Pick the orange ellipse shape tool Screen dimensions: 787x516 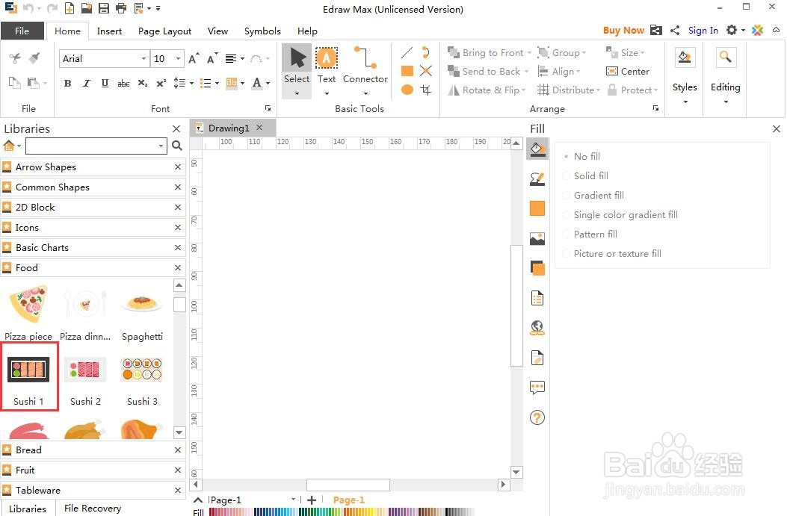(407, 90)
